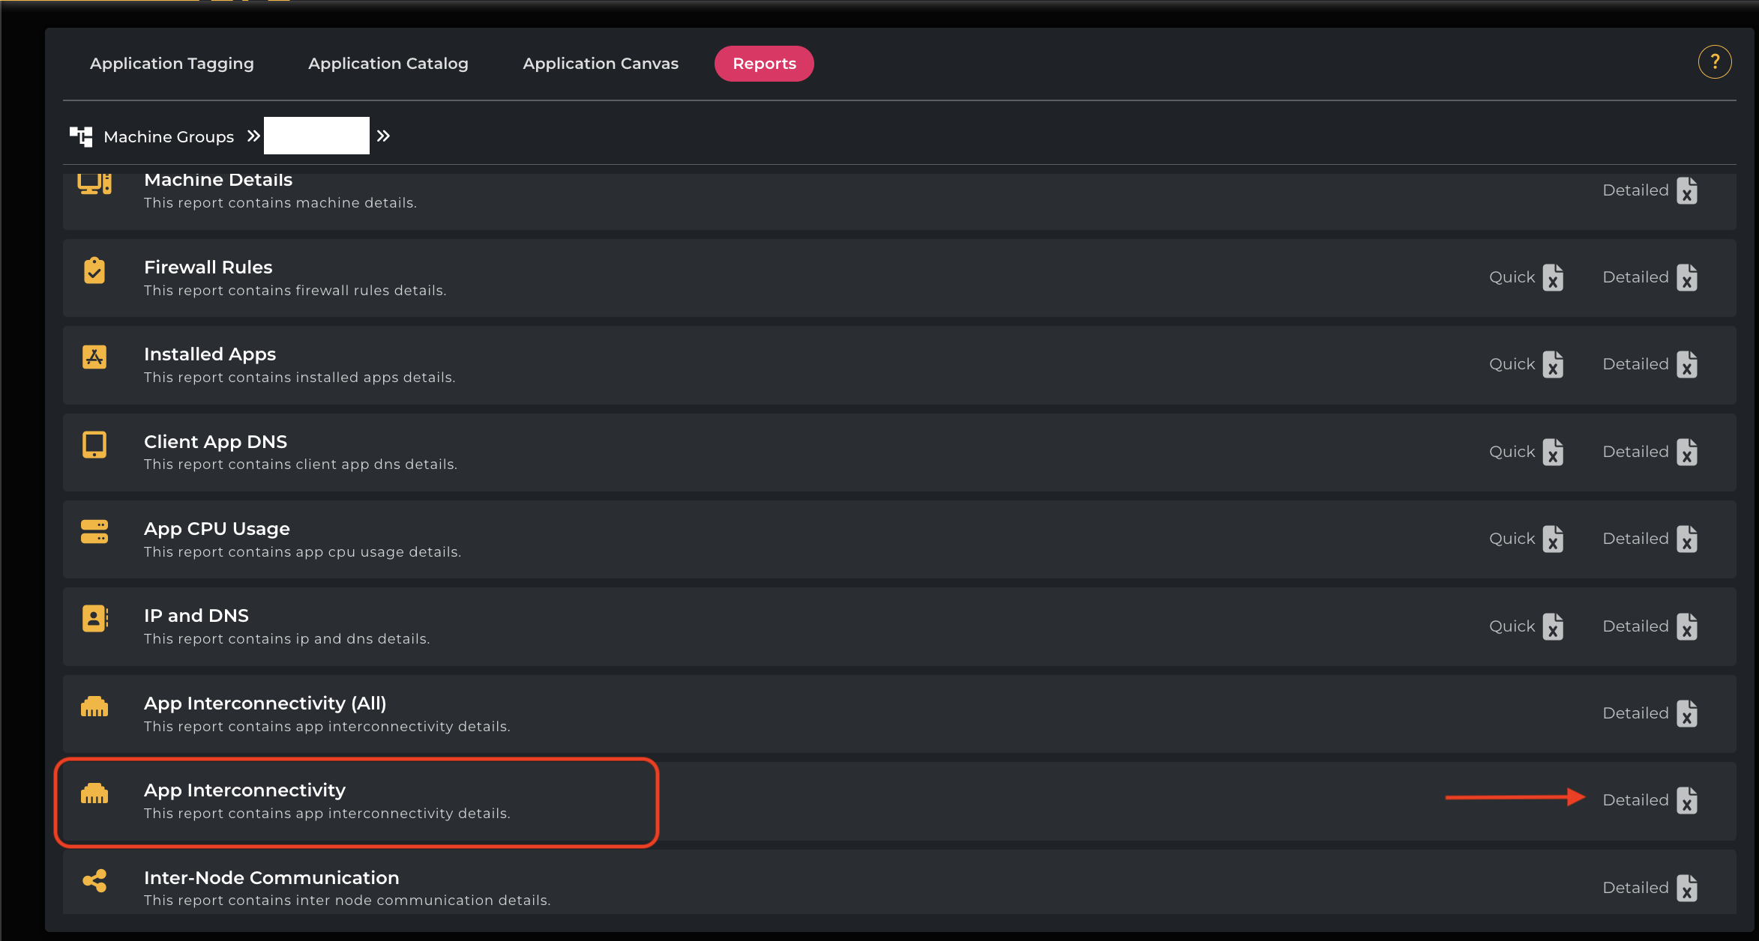Open the Application Tagging tab
This screenshot has height=941, width=1759.
click(172, 64)
